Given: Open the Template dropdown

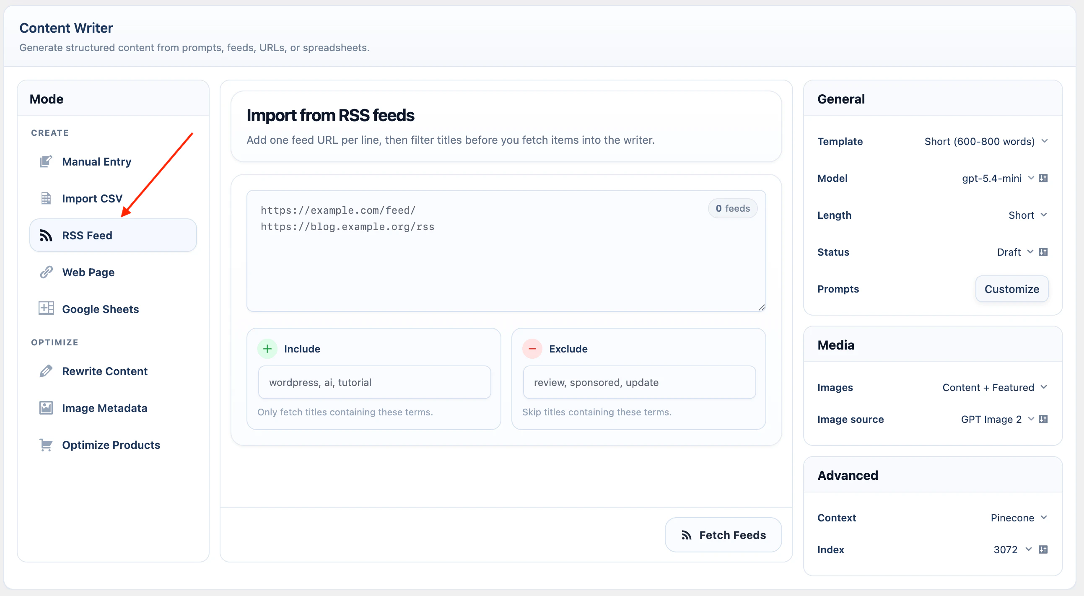Looking at the screenshot, I should (985, 141).
